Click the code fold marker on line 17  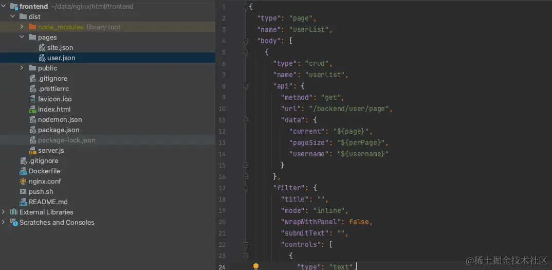point(246,188)
